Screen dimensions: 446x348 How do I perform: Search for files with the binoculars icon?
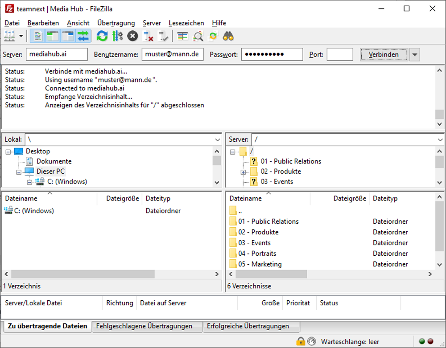coord(227,36)
